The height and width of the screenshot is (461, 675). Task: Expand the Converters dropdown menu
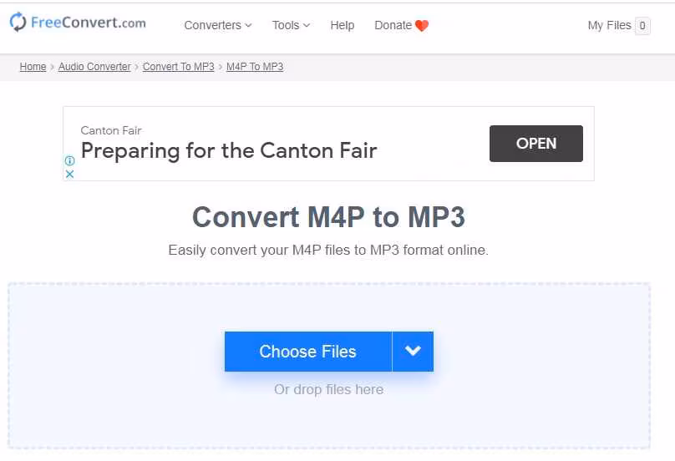218,26
